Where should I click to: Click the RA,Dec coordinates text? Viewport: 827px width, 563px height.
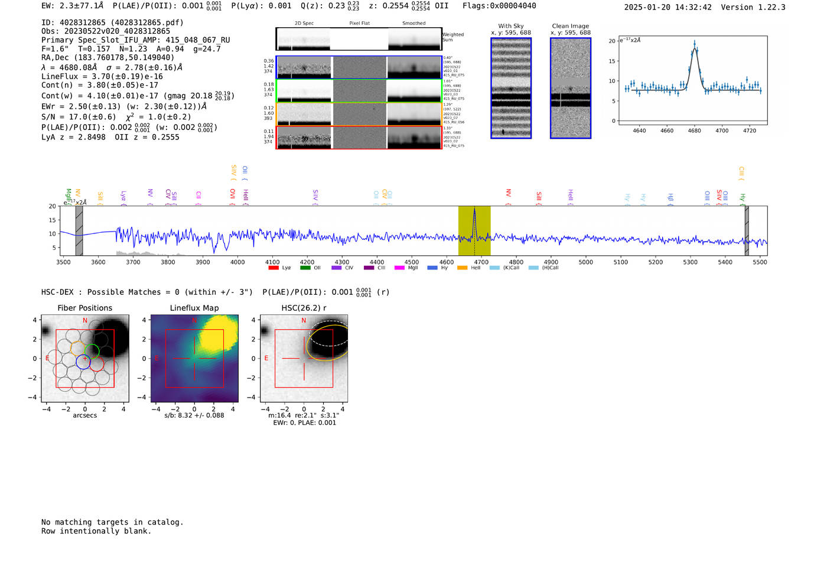tap(108, 57)
